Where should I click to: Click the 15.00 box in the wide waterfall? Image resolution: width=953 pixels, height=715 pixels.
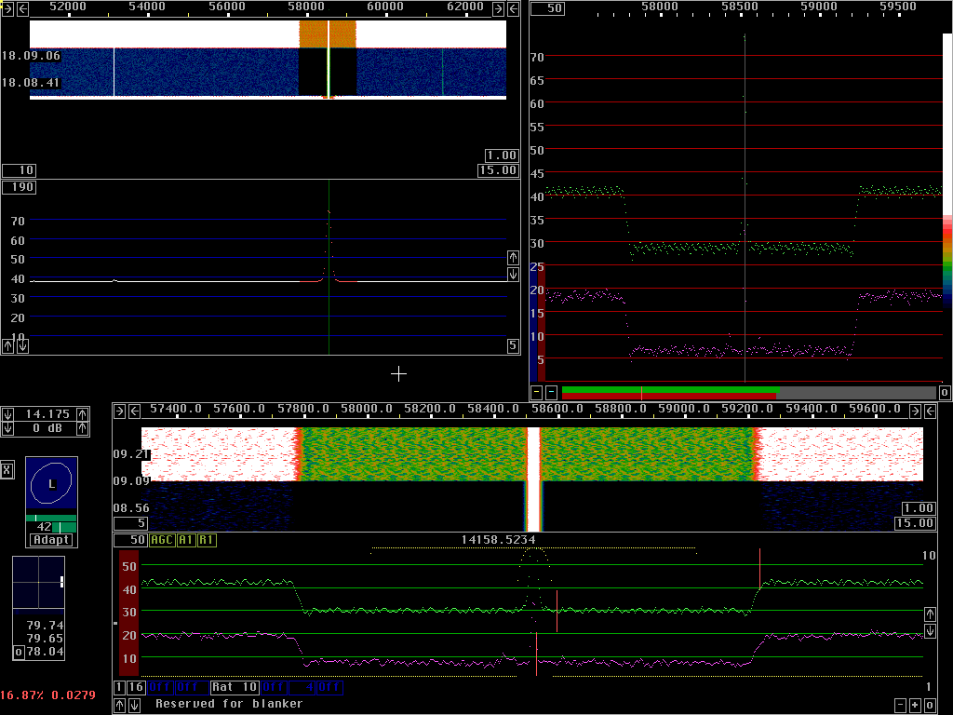click(498, 170)
